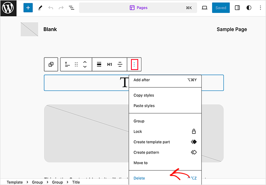The image size is (266, 185).
Task: Open top-right editor Options menu
Action: (x=260, y=8)
